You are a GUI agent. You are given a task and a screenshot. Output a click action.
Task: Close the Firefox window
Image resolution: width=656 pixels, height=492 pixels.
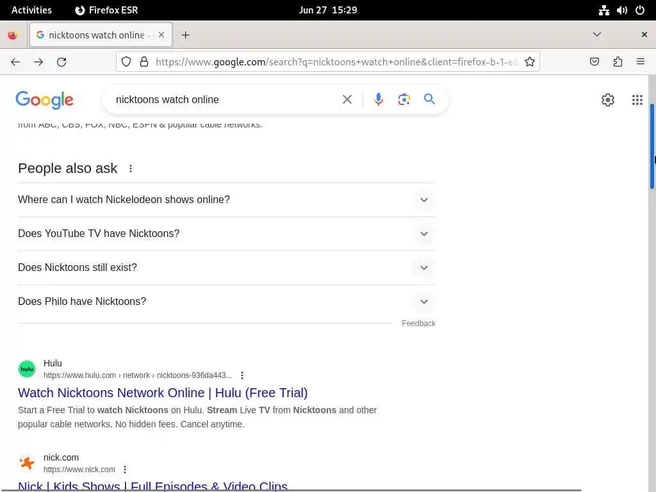(644, 35)
